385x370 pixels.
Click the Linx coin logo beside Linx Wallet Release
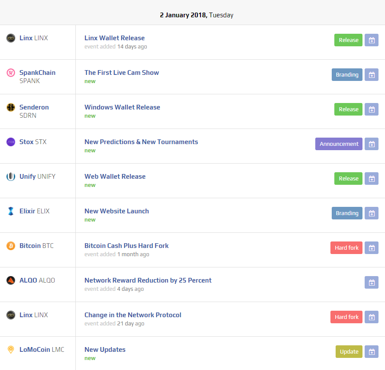[11, 38]
